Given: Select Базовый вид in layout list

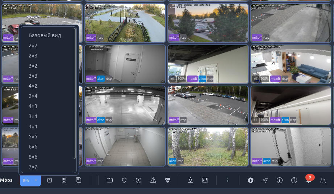Looking at the screenshot, I should (x=45, y=35).
